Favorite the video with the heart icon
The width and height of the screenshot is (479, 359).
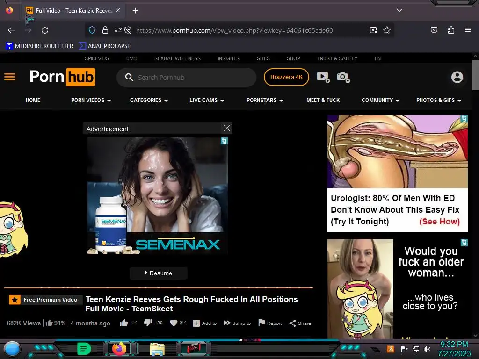tap(174, 323)
